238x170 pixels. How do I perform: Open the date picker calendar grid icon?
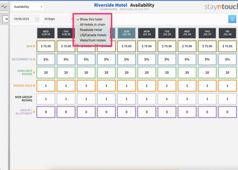pos(37,19)
